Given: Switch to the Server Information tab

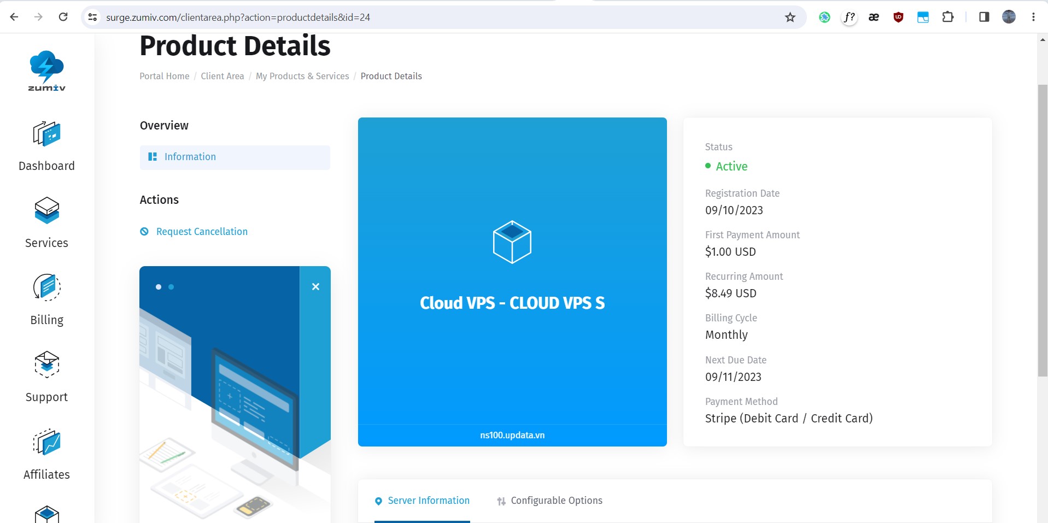Looking at the screenshot, I should (422, 501).
